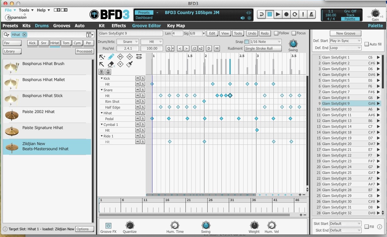
Task: Mute the Kick lane
Action: coord(137,78)
